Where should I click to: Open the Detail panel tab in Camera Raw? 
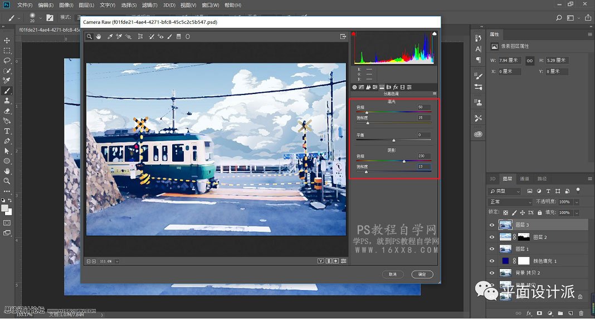(368, 87)
